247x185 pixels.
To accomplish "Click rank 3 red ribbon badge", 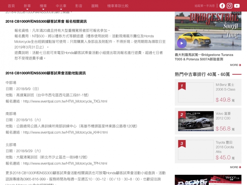I will pos(182,144).
